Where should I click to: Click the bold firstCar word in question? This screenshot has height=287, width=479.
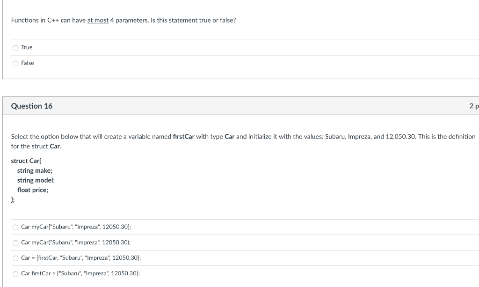(183, 137)
